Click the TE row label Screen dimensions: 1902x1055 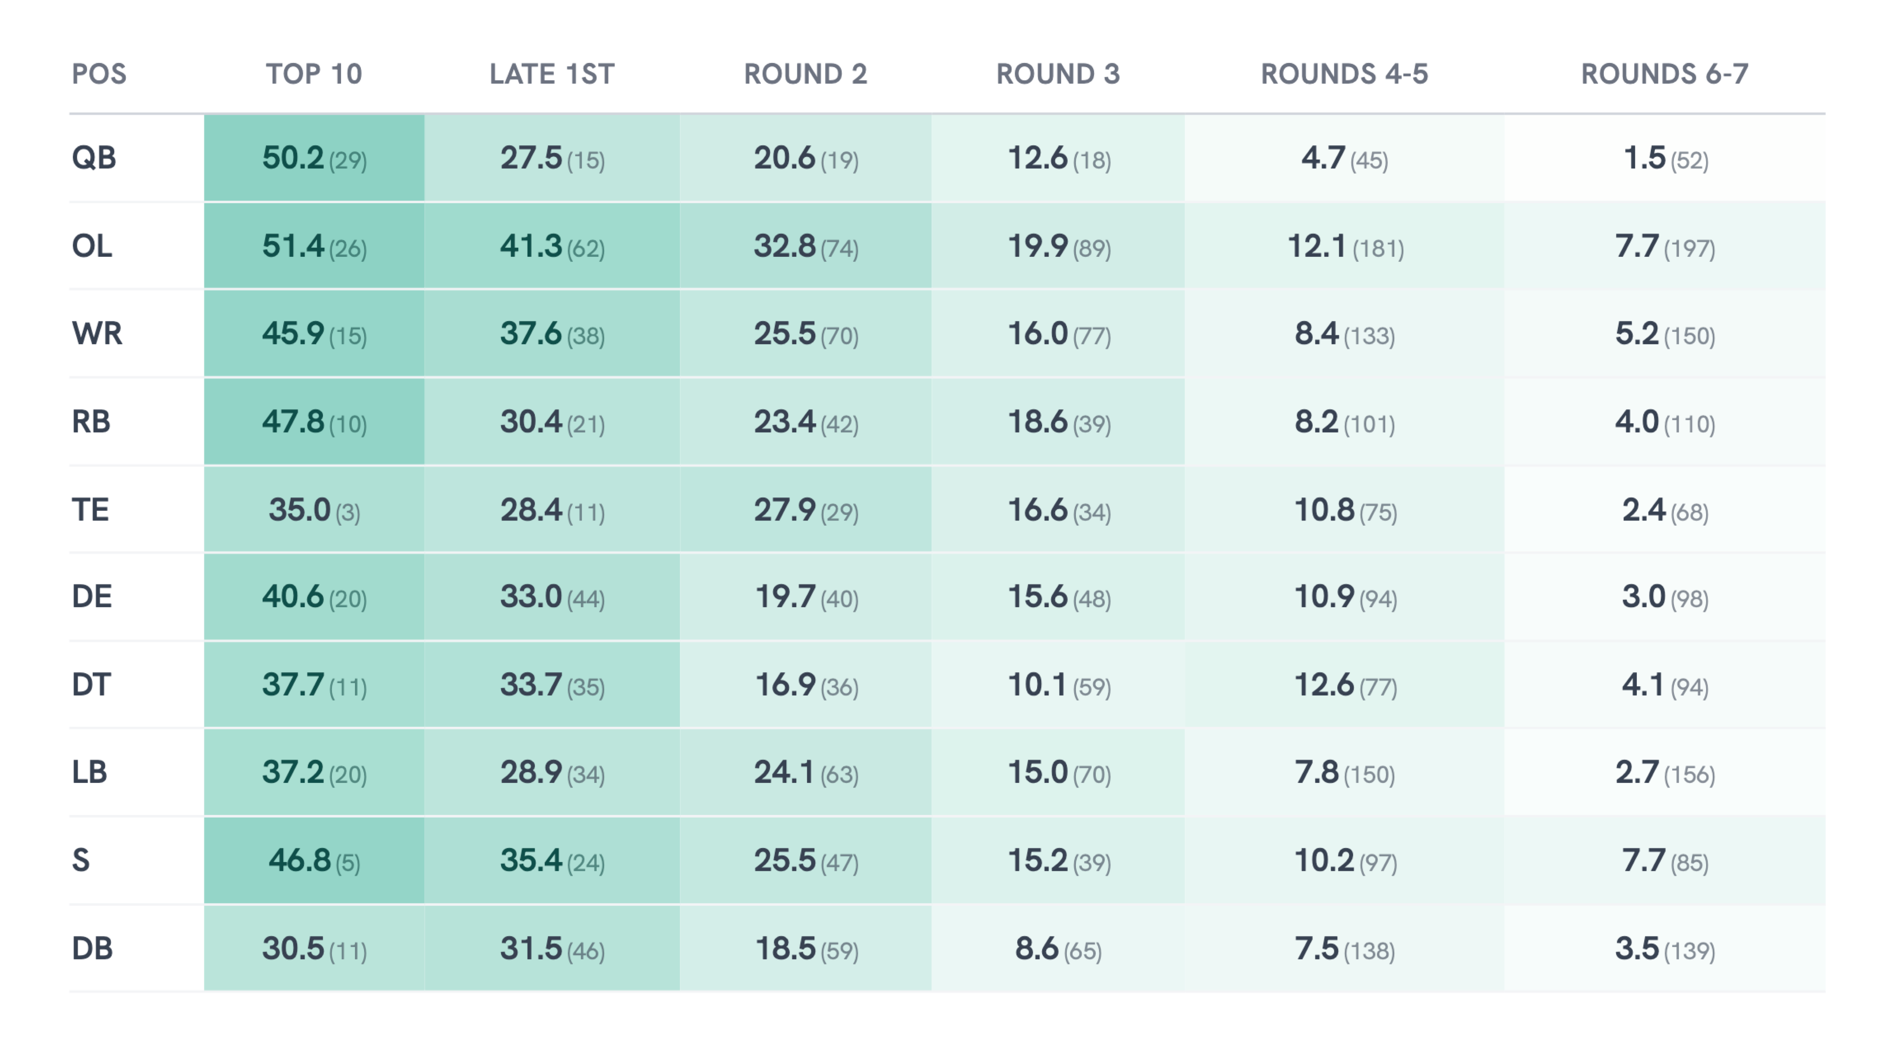tap(90, 509)
